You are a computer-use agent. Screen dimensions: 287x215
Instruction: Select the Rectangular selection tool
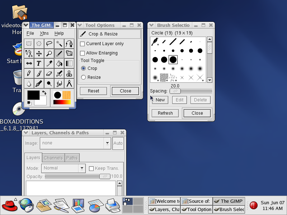(29, 43)
